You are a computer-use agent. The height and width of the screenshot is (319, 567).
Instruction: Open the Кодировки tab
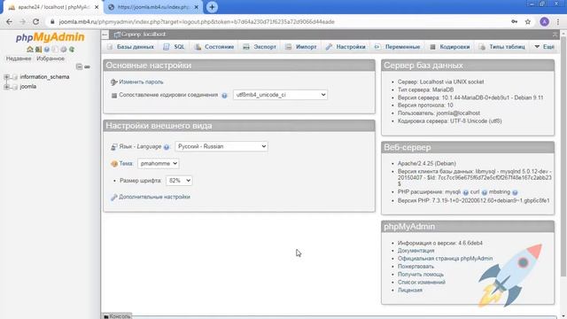[450, 47]
